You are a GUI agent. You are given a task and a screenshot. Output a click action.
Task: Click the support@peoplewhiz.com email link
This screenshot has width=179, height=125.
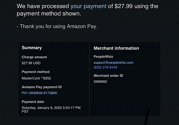tap(113, 62)
